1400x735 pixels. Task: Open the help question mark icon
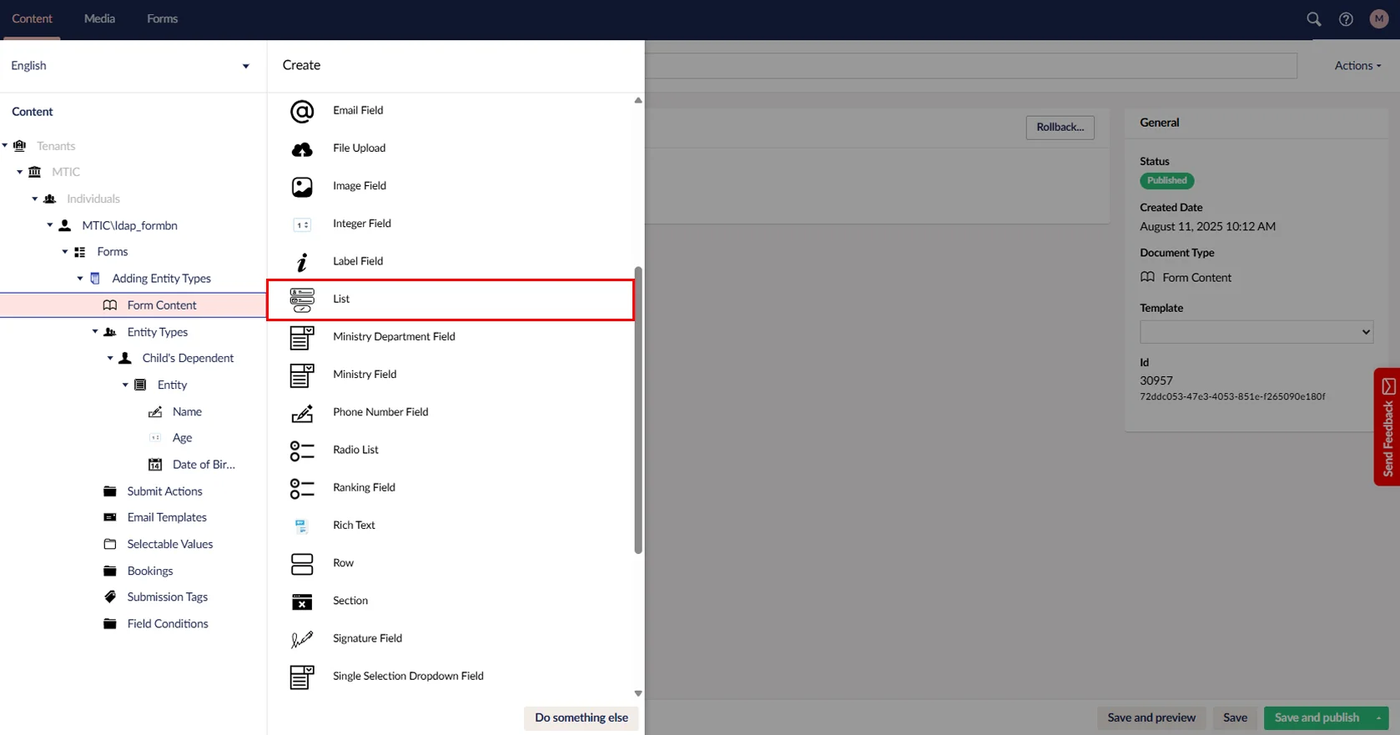point(1346,19)
